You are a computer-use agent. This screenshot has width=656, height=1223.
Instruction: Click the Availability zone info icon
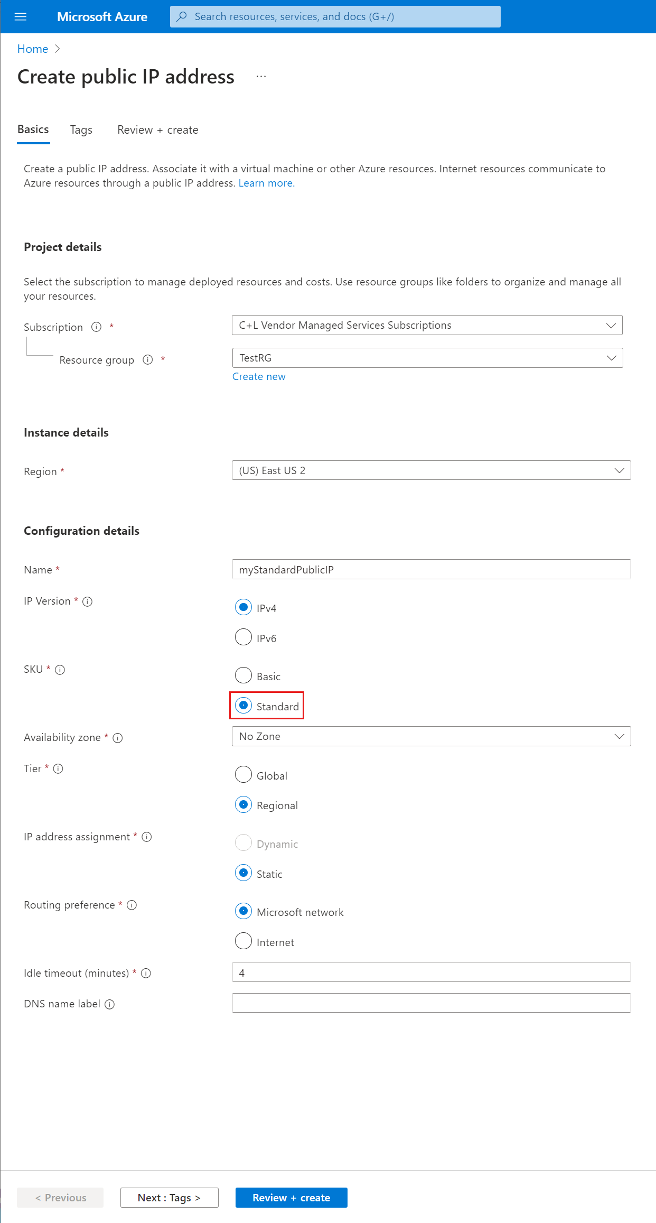tap(118, 738)
